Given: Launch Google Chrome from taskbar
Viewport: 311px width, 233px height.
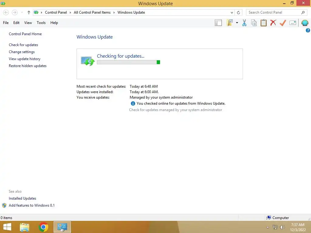Looking at the screenshot, I should coord(43,227).
